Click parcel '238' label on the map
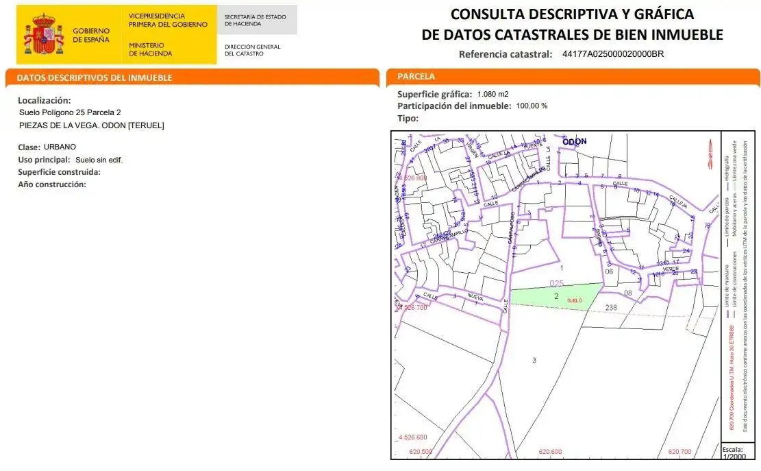The height and width of the screenshot is (471, 761). pos(611,307)
